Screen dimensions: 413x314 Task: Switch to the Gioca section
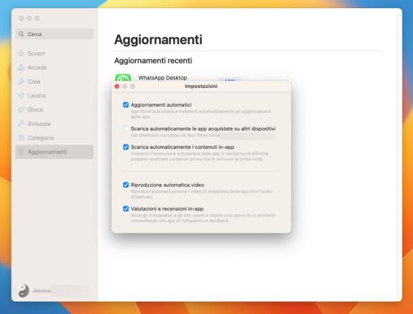pos(54,110)
